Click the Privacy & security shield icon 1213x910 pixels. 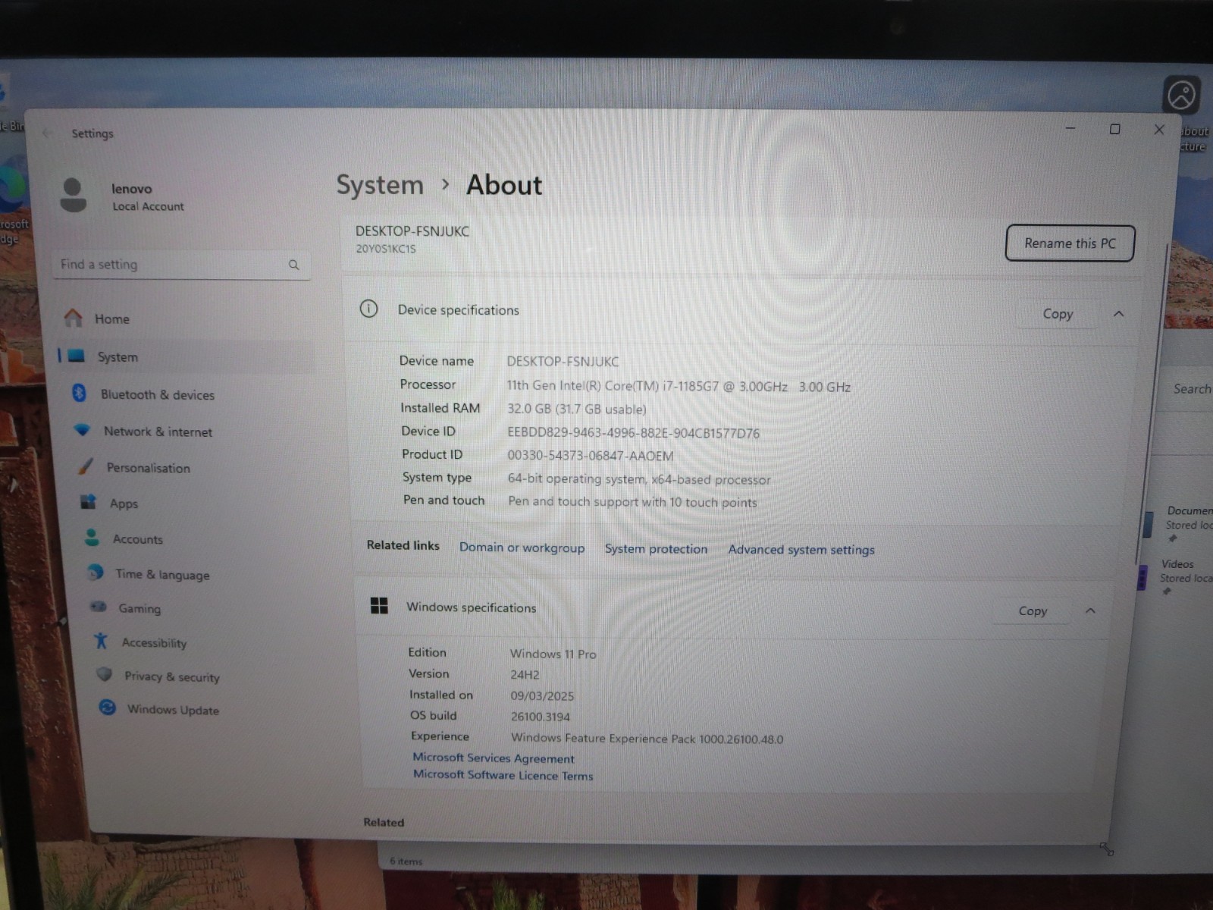point(105,674)
